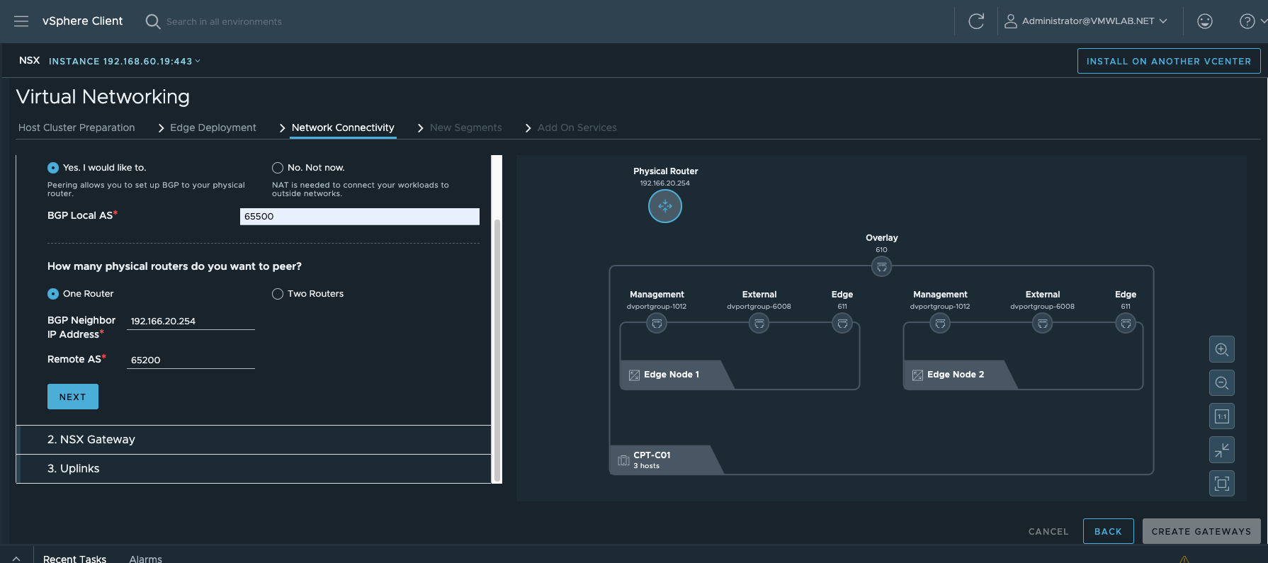Refresh the vSphere Client view

976,21
